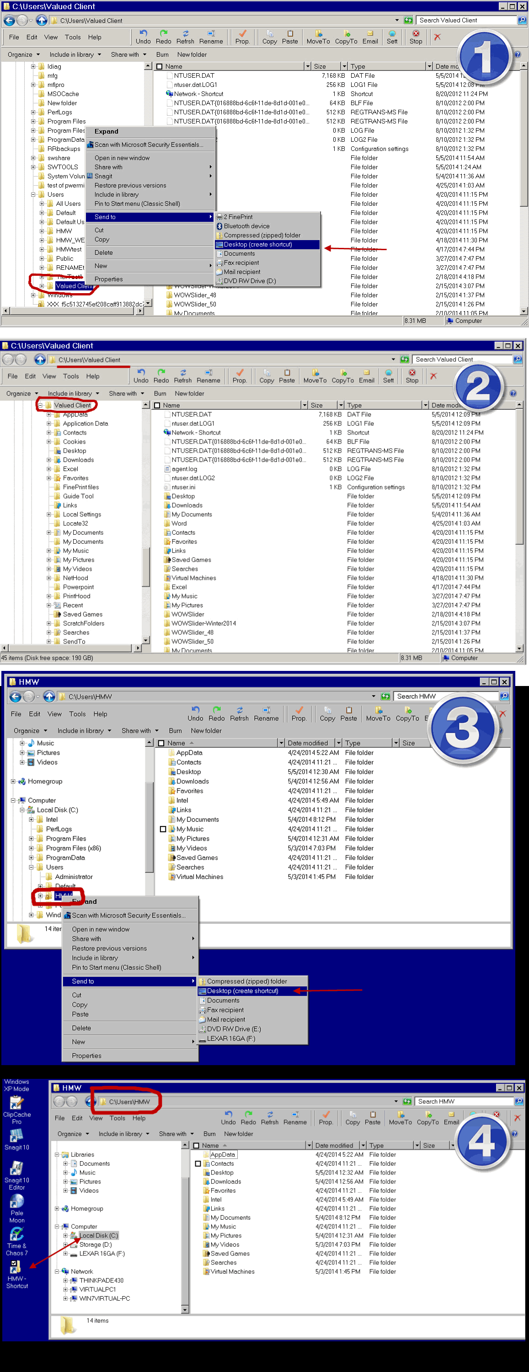Screen dimensions: 529x1372
Task: Click New folder in window 1's command bar
Action: tap(192, 55)
